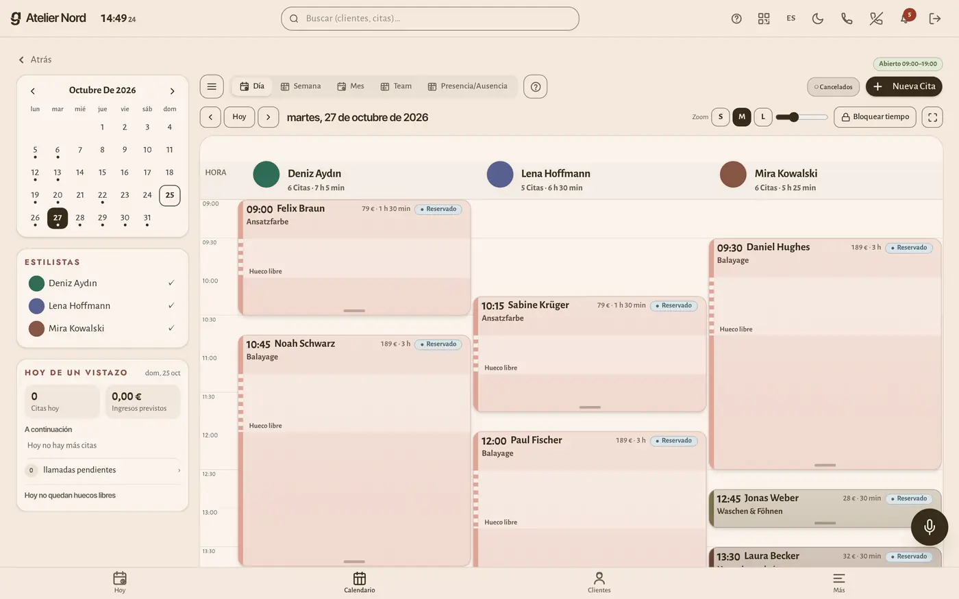Enter fullscreen calendar view
The width and height of the screenshot is (959, 599).
(x=932, y=117)
